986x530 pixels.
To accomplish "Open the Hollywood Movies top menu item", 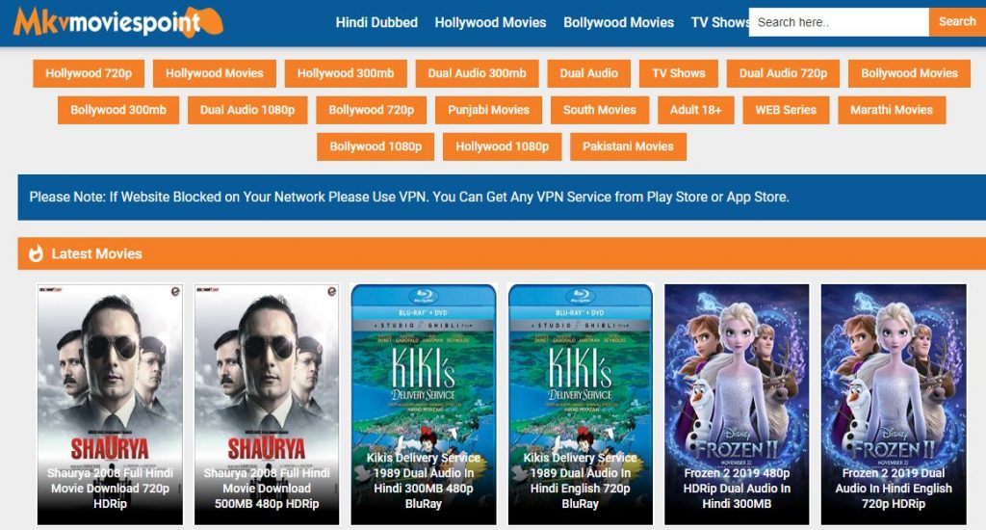I will point(490,23).
